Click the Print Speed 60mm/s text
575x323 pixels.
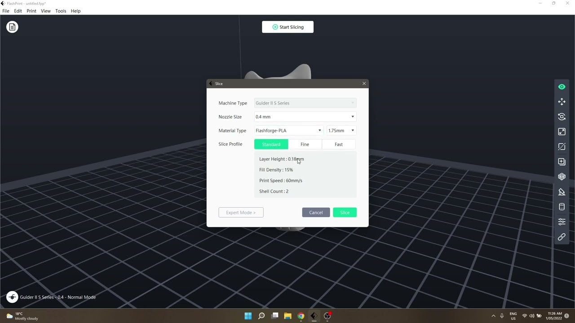point(281,181)
